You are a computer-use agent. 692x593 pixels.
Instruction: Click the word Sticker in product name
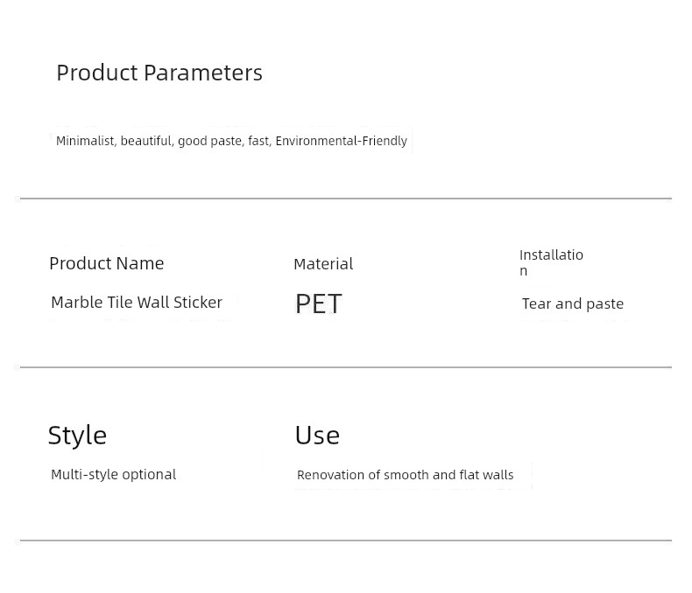pos(198,303)
